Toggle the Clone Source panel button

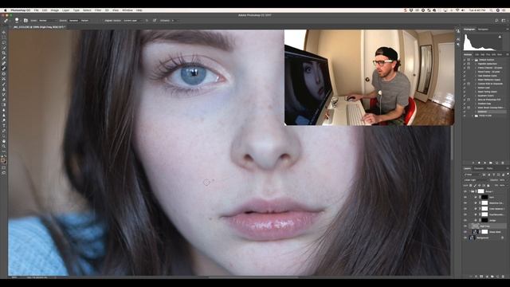point(25,21)
